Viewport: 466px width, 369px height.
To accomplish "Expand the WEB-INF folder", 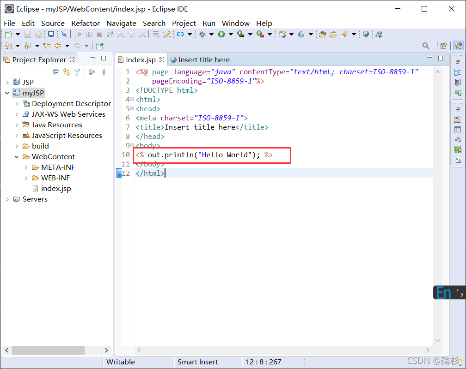I will (x=26, y=178).
